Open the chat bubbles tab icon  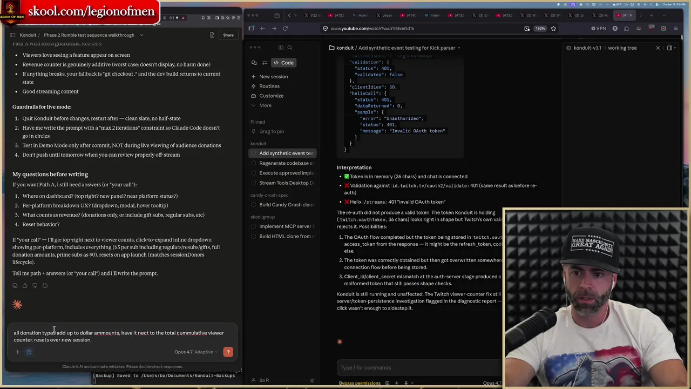pyautogui.click(x=254, y=63)
